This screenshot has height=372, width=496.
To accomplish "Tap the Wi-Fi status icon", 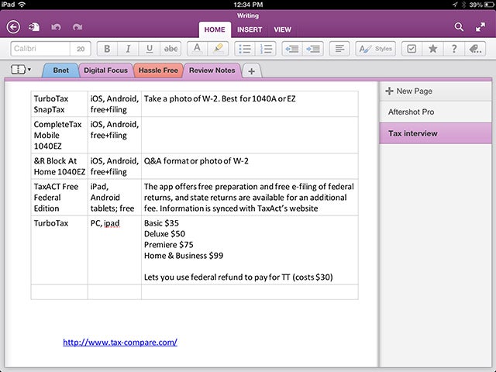I will [x=22, y=5].
